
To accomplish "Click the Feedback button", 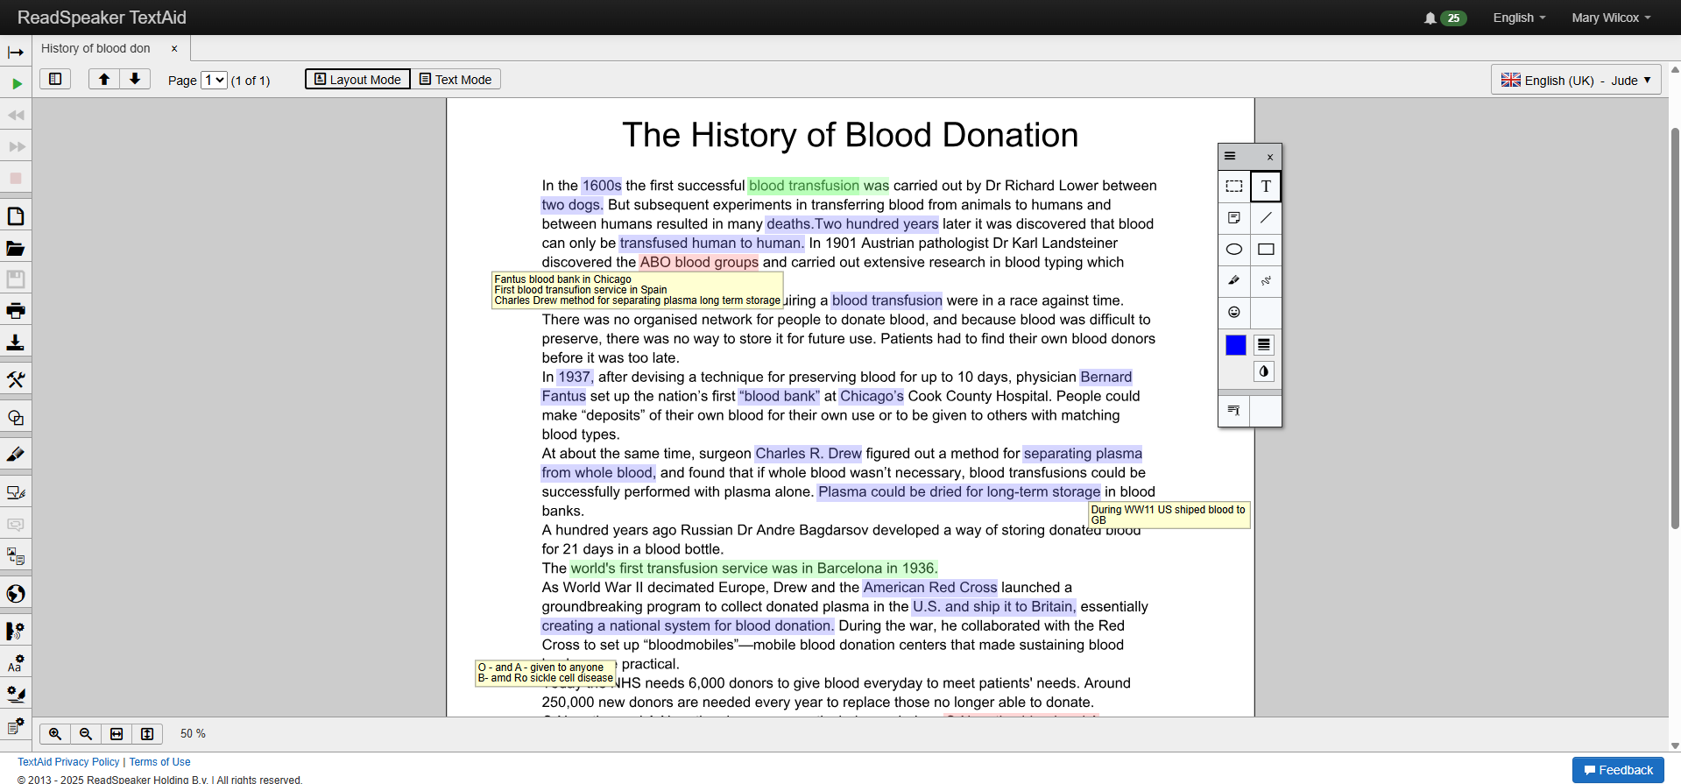I will (1617, 770).
